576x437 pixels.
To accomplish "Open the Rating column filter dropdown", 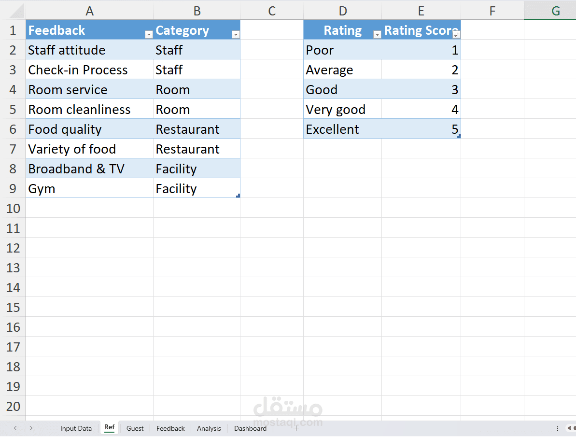I will tap(377, 35).
